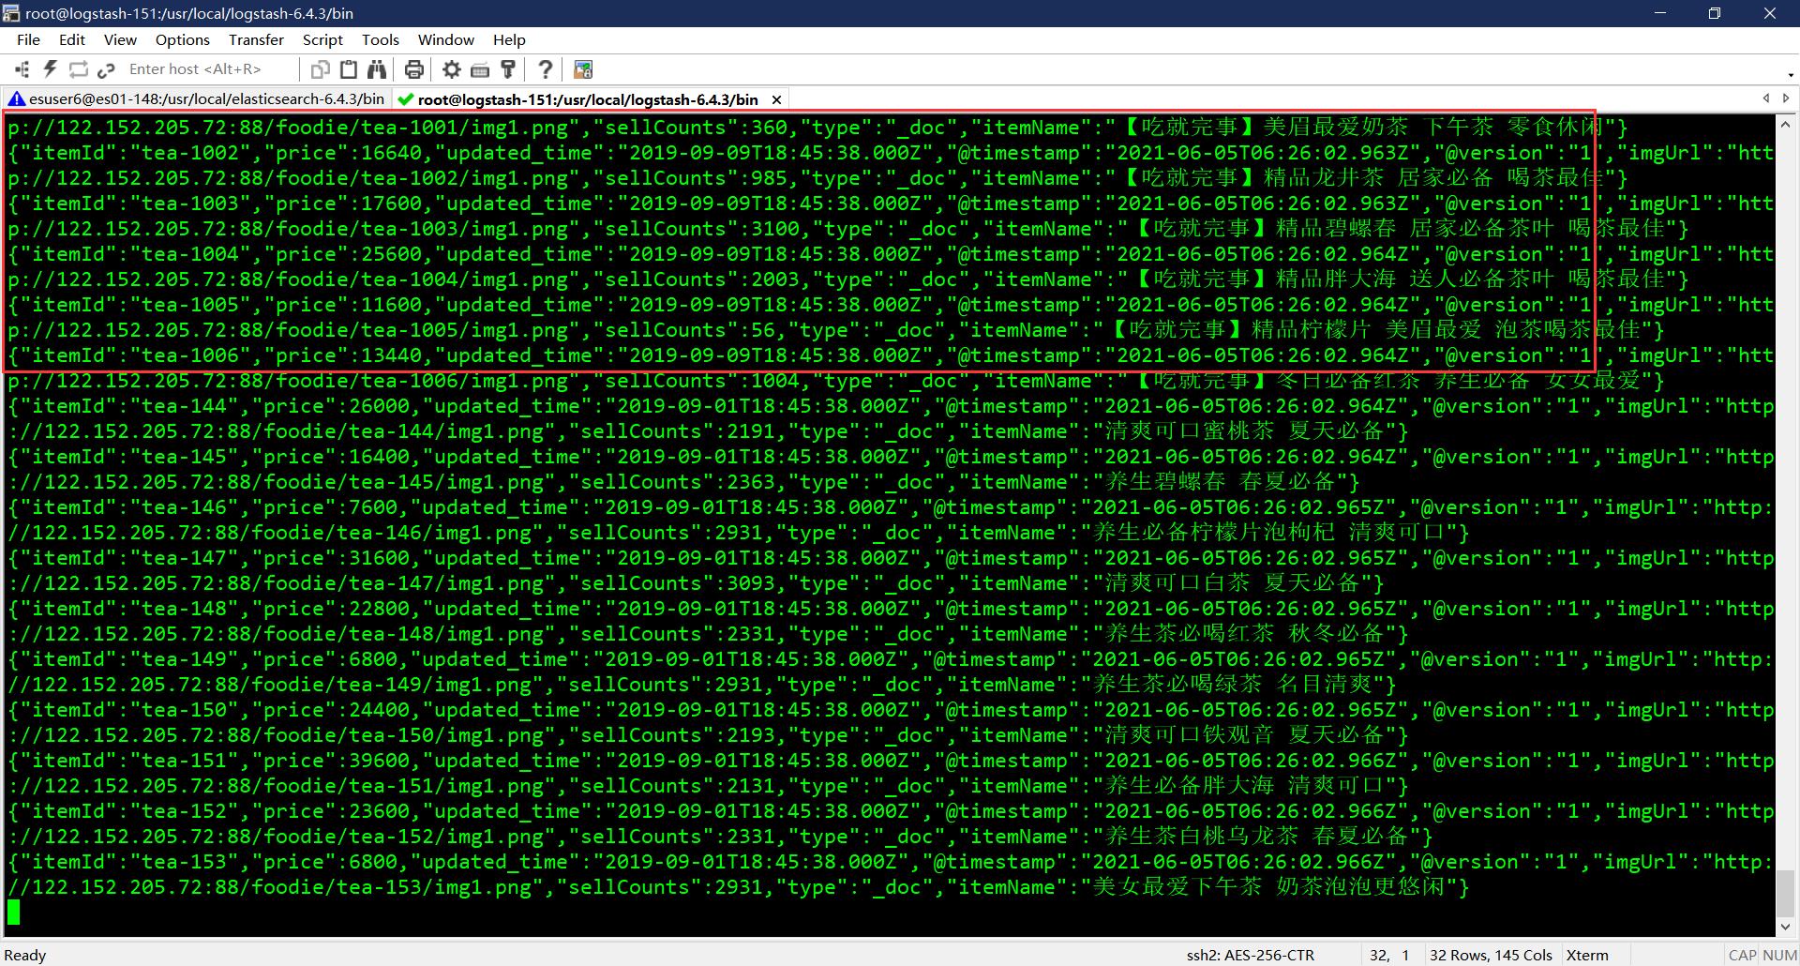Click the "itemId":"tea-153" text
Viewport: 1800px width, 966px height.
point(129,862)
